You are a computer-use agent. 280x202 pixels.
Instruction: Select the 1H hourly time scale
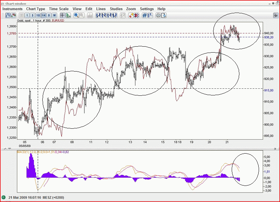43,15
